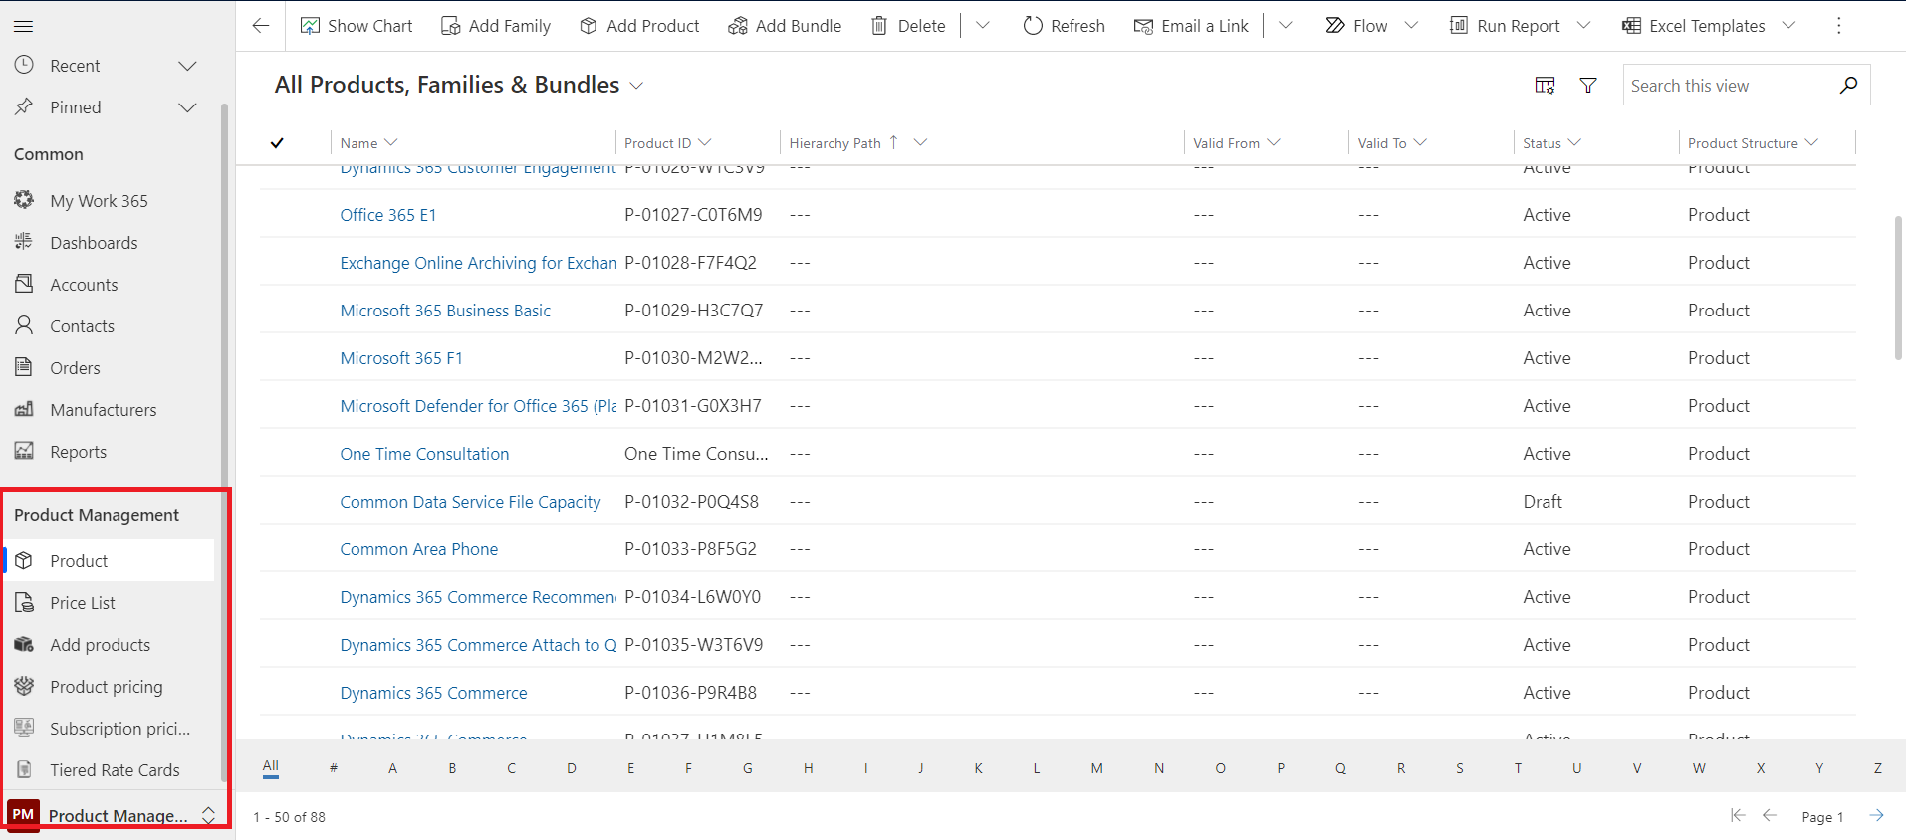This screenshot has width=1906, height=840.
Task: Open the Exchange Online Archiving product record
Action: coord(478,263)
